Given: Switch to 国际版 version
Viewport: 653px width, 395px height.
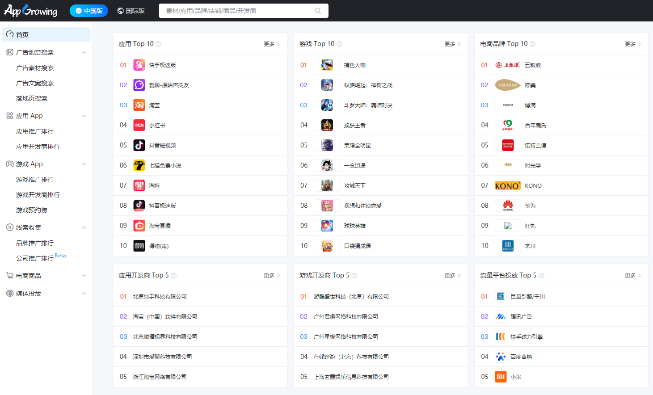Looking at the screenshot, I should 131,11.
